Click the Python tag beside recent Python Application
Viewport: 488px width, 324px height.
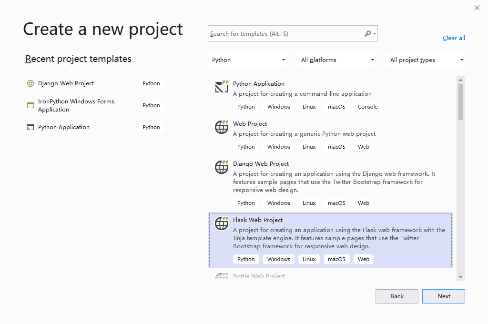[x=151, y=127]
